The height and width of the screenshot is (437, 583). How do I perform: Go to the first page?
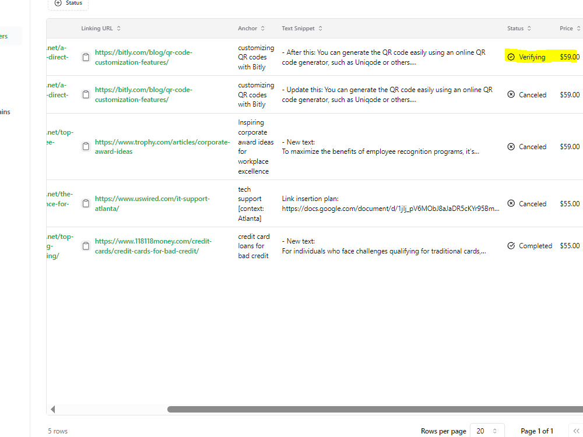576,431
